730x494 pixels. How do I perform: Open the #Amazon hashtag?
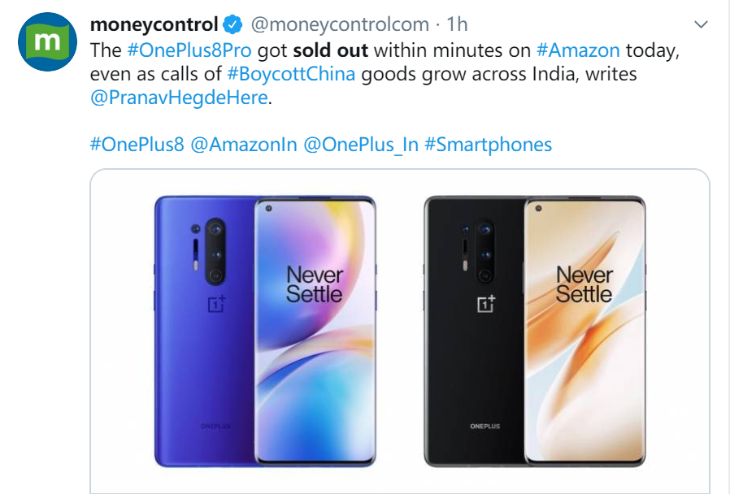tap(578, 50)
